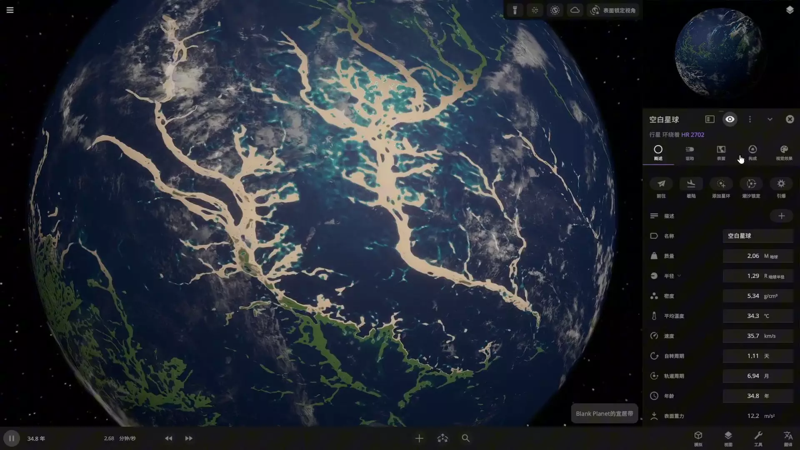This screenshot has height=450, width=800.
Task: Edit the rotation period value 1.11
Action: (758, 356)
